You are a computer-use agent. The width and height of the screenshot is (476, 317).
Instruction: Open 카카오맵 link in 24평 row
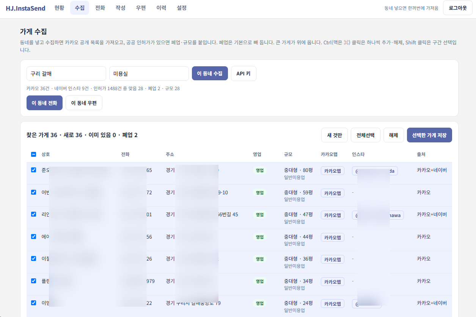(x=333, y=304)
